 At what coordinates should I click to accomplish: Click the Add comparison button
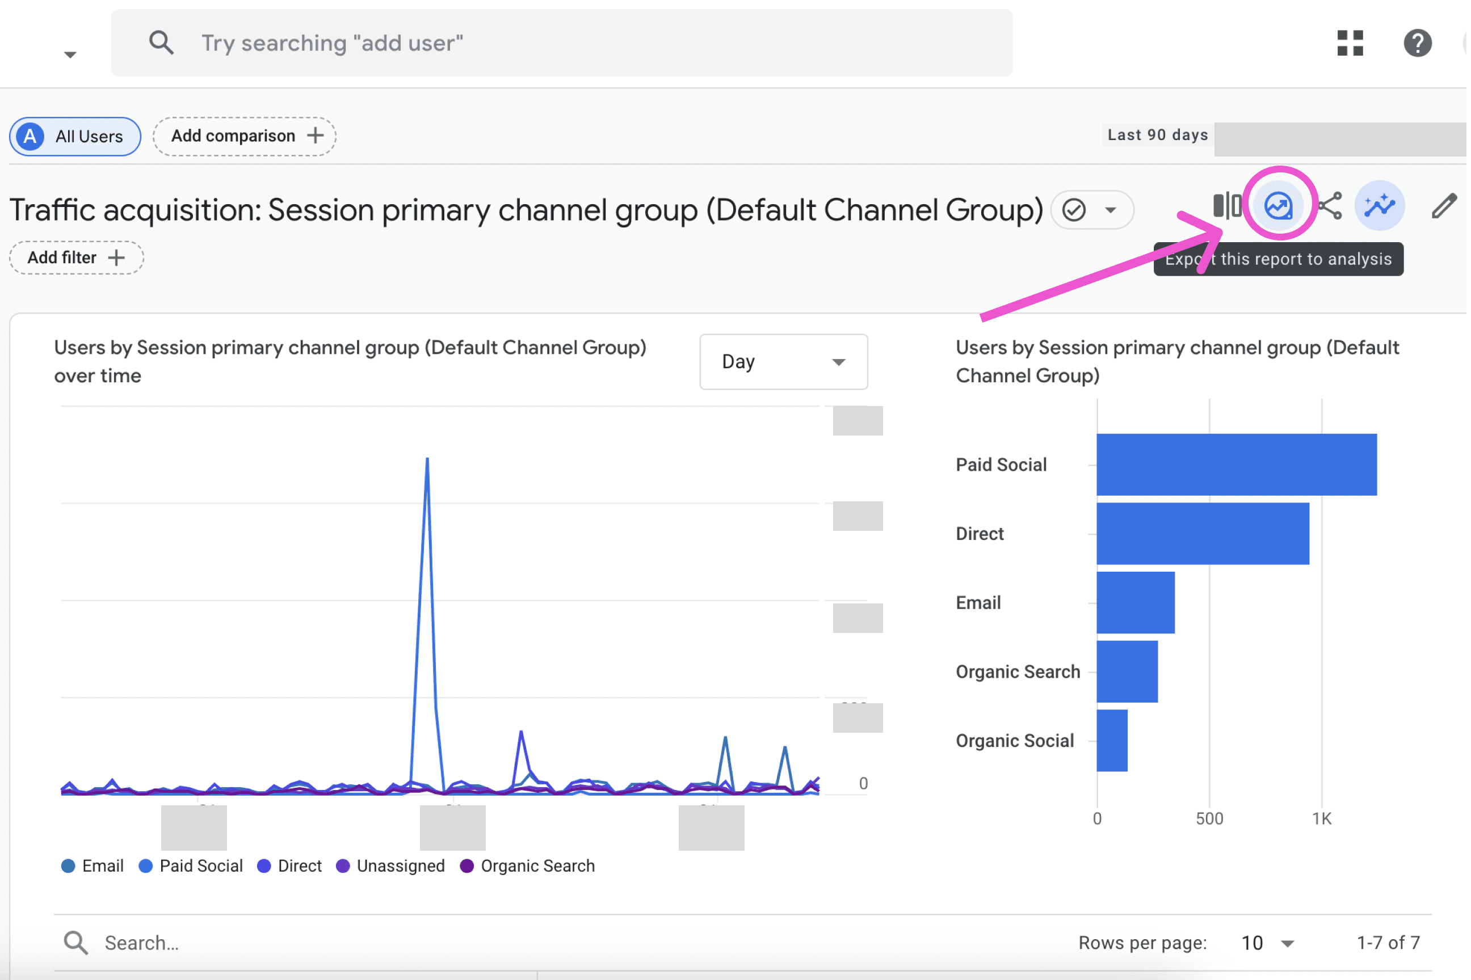click(245, 136)
